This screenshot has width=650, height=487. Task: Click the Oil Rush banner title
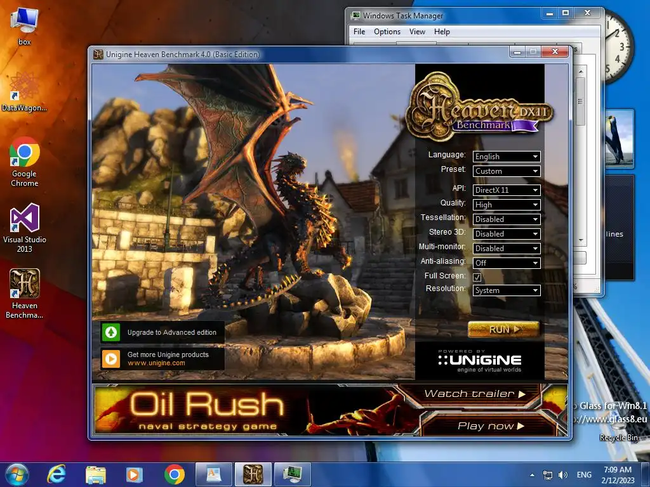(x=206, y=404)
